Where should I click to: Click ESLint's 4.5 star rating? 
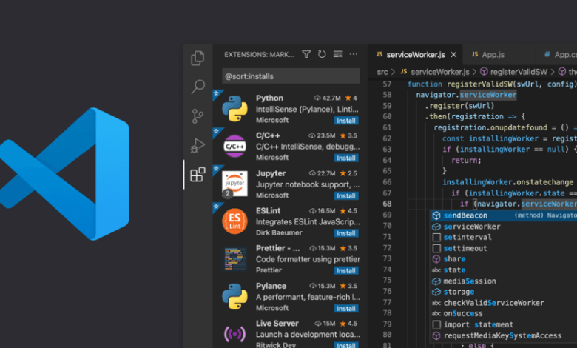coord(348,210)
